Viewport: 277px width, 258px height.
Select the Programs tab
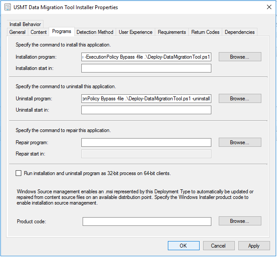62,31
